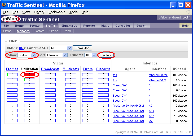This screenshot has height=136, width=193.
Task: Click Errors gauge for Spear-GW interface 3
Action: 88,85
